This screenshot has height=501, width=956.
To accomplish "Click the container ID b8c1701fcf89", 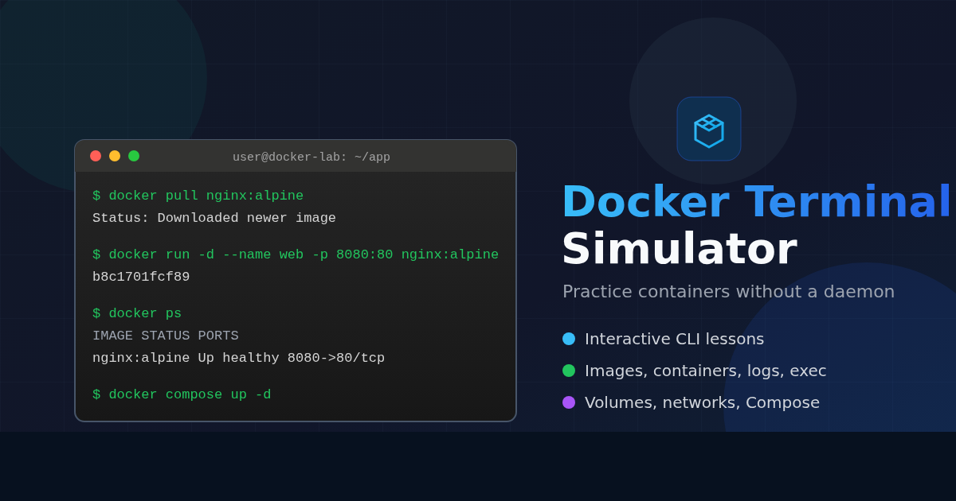I will point(141,277).
